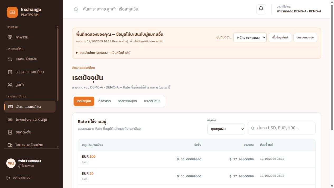Screen dimensions: 334x188
Task: Open อัตราแลกเปลี่ยน in the sidebar
Action: click(x=30, y=107)
